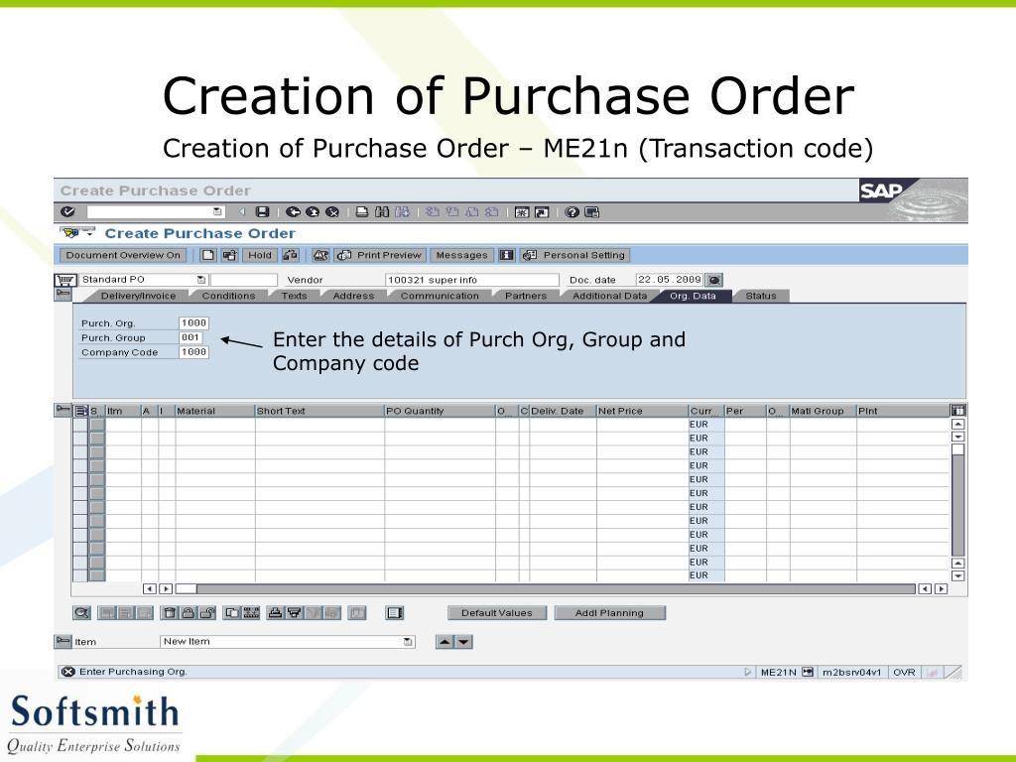Switch to the Delivery/Invoice tab

138,296
